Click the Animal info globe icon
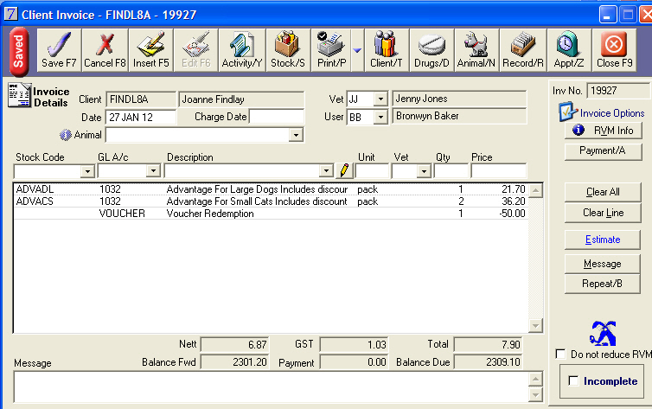 66,135
